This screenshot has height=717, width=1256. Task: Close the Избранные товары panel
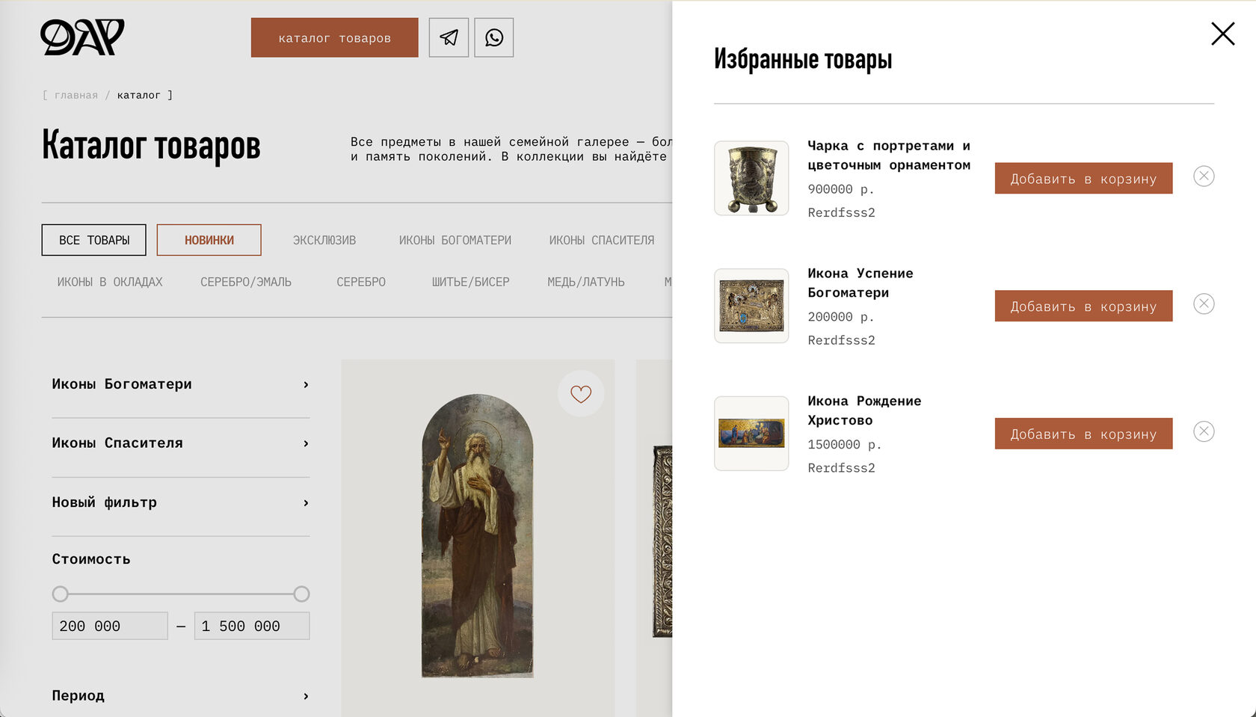[1223, 34]
